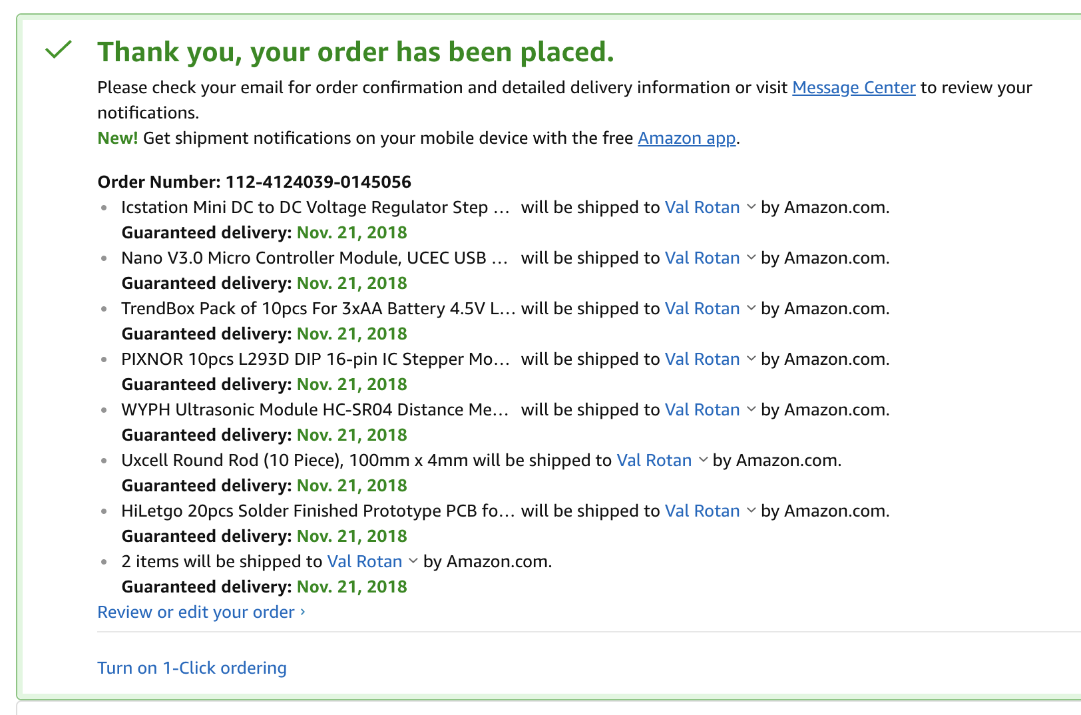Open the Amazon app link

[x=687, y=138]
